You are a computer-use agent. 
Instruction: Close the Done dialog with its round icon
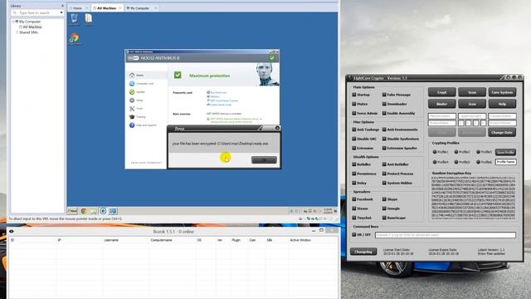click(x=277, y=128)
